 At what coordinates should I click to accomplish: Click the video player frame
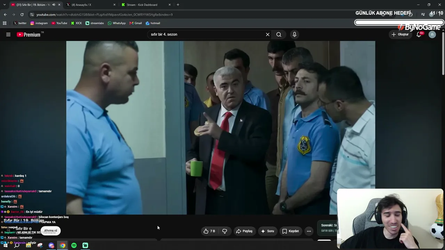tap(220, 127)
